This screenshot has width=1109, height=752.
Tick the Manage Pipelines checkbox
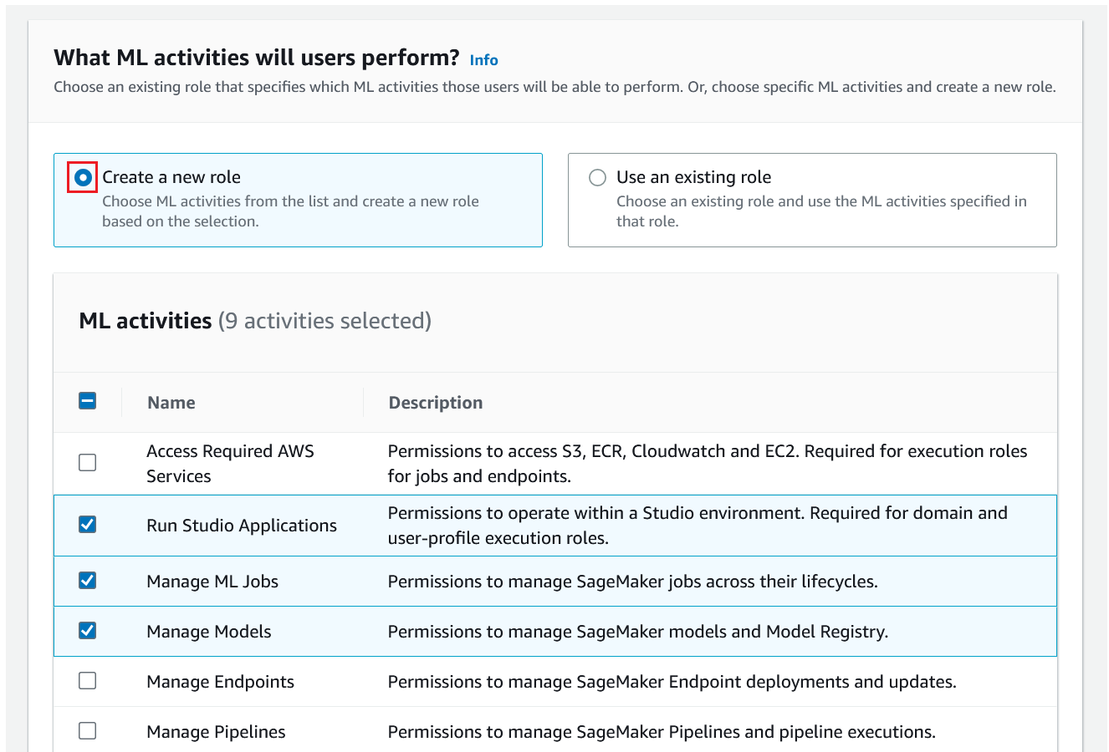[87, 730]
